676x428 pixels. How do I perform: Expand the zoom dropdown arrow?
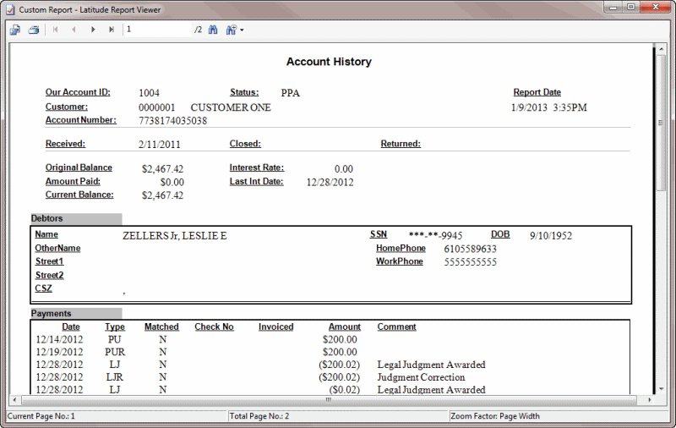click(242, 30)
